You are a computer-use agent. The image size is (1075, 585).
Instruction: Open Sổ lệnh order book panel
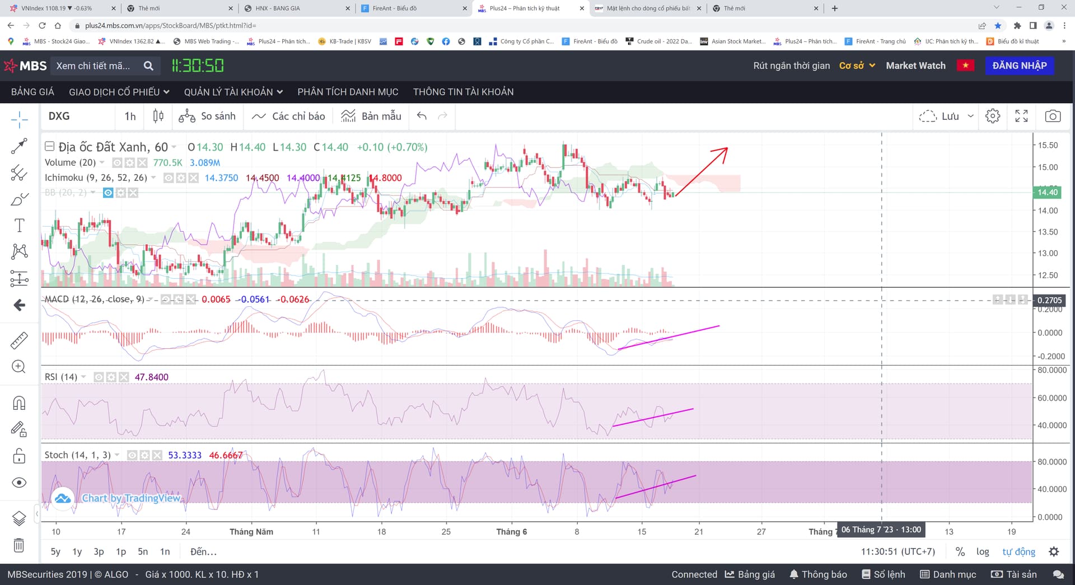point(884,574)
